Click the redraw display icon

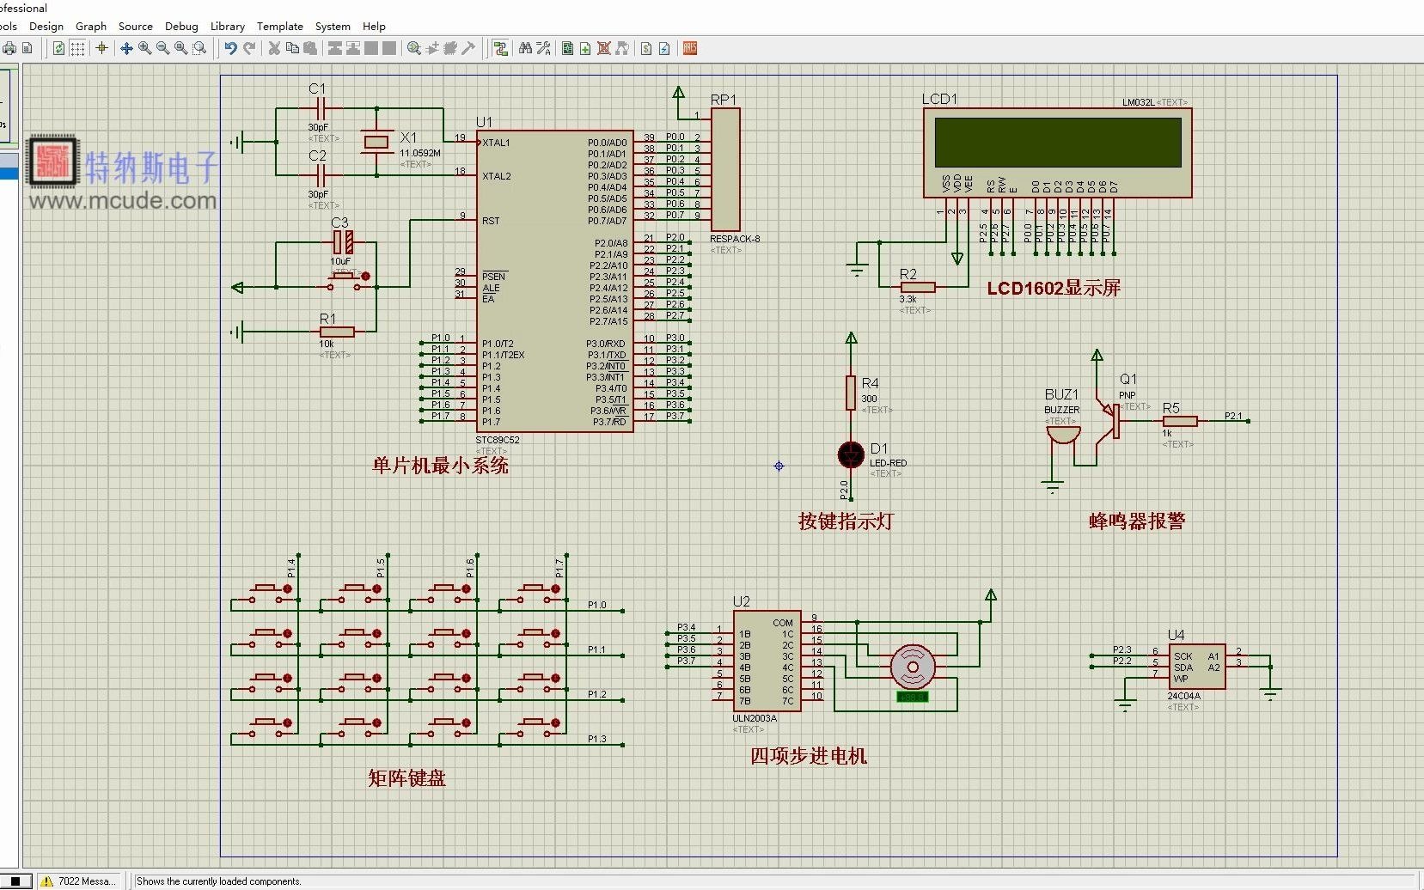tap(58, 49)
